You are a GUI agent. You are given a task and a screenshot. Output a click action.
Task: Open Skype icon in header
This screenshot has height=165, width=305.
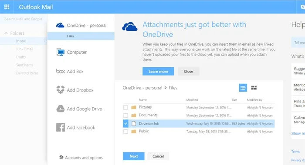click(x=303, y=7)
